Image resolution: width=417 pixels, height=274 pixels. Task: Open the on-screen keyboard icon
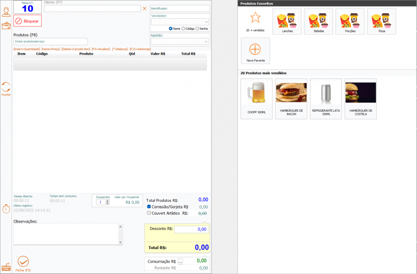[6, 267]
